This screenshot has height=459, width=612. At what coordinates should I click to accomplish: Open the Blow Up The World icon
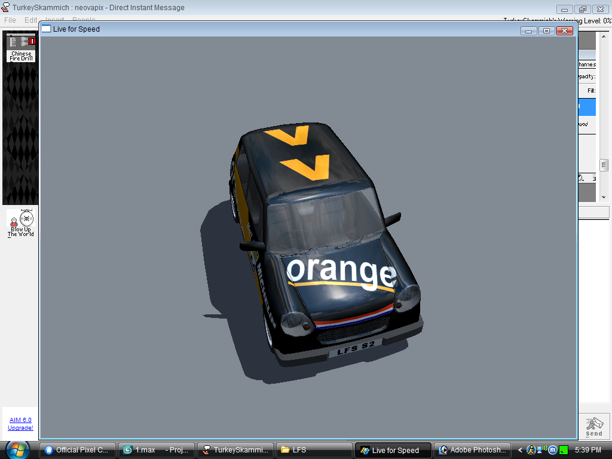click(x=21, y=224)
